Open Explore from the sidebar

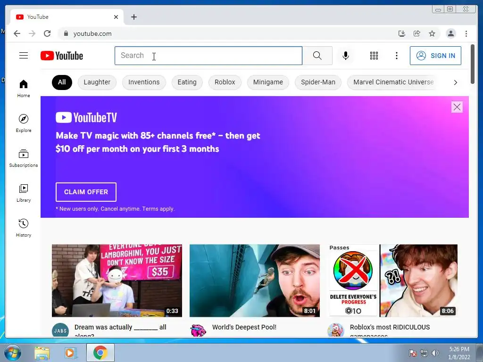pyautogui.click(x=24, y=123)
